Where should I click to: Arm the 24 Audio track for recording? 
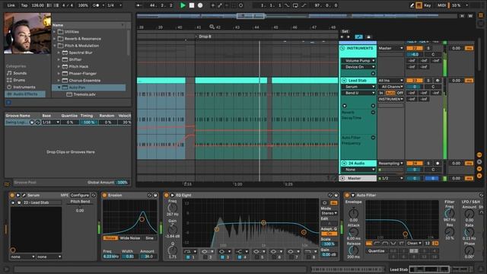click(x=438, y=163)
